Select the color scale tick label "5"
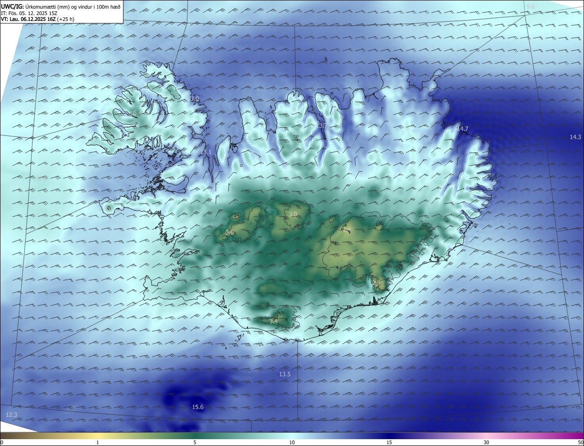This screenshot has height=446, width=584. pos(195,442)
